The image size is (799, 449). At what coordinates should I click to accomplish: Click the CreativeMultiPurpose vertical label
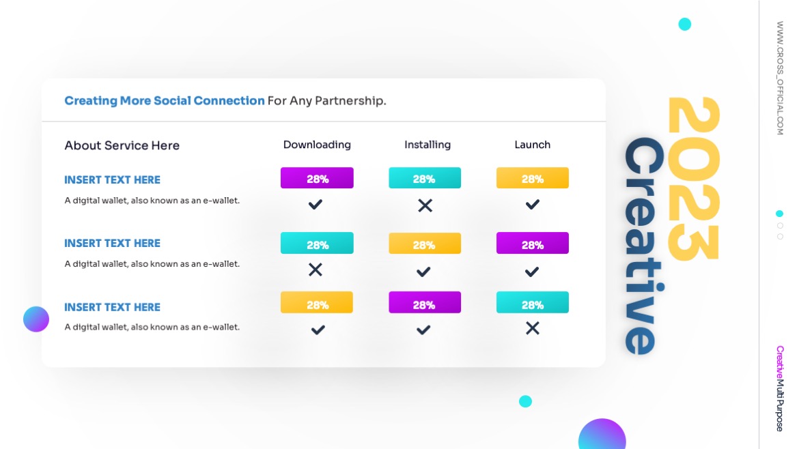click(x=780, y=388)
